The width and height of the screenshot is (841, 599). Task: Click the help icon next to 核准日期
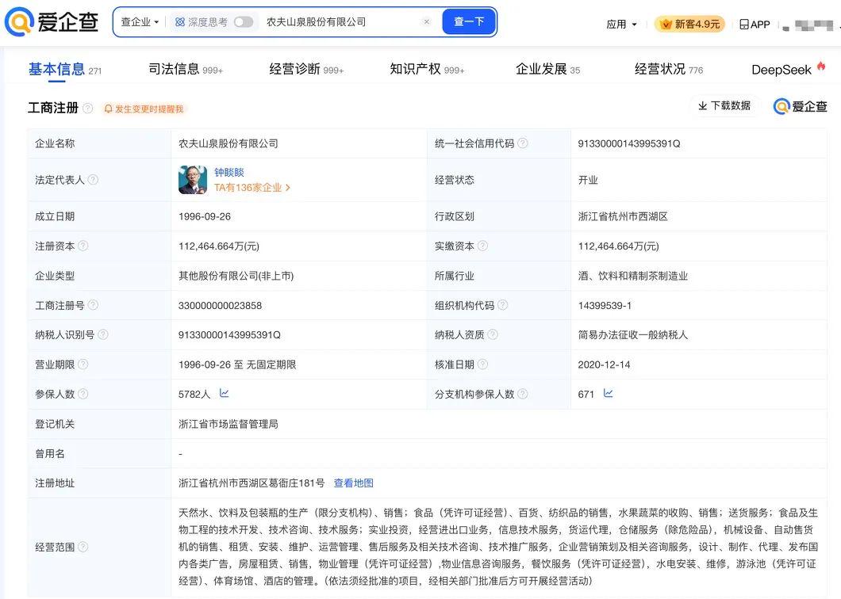coord(482,364)
